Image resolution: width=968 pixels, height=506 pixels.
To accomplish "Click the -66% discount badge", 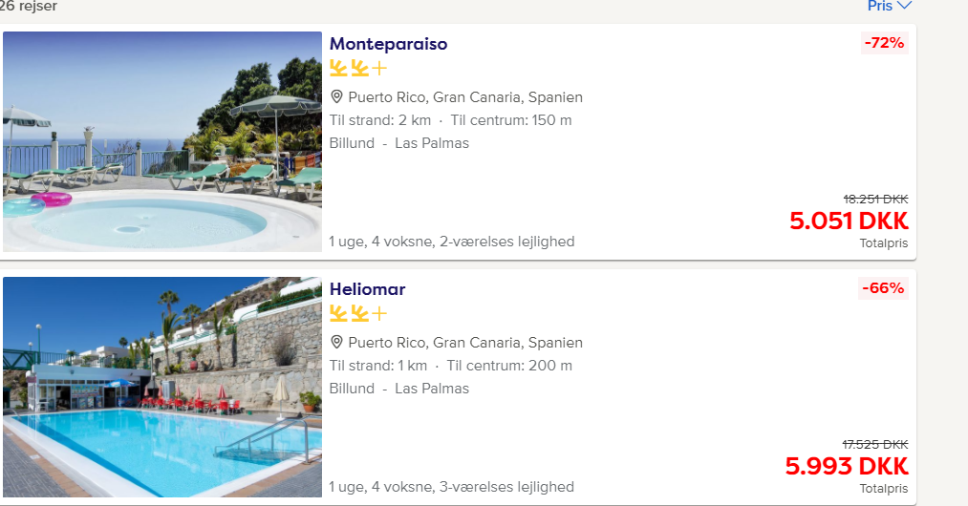I will pos(883,288).
